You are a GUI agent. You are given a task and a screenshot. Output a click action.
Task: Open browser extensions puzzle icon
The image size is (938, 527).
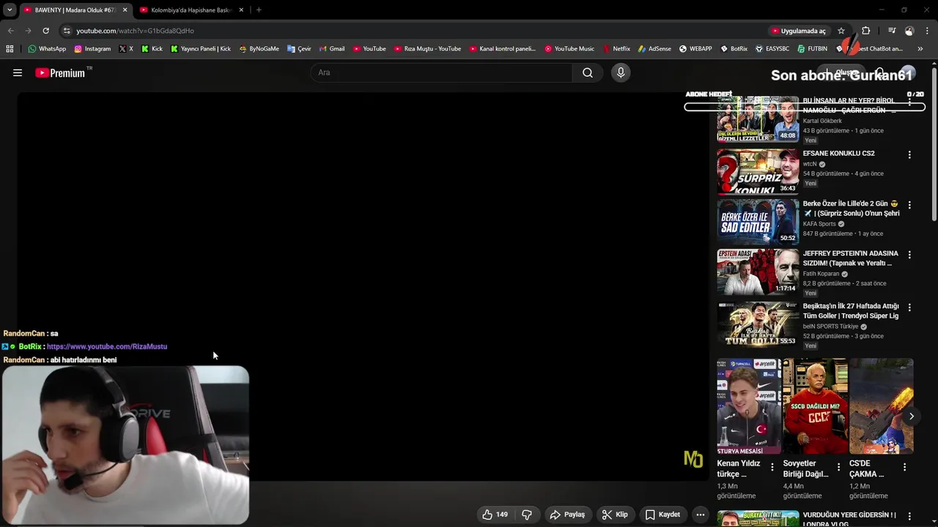click(866, 31)
